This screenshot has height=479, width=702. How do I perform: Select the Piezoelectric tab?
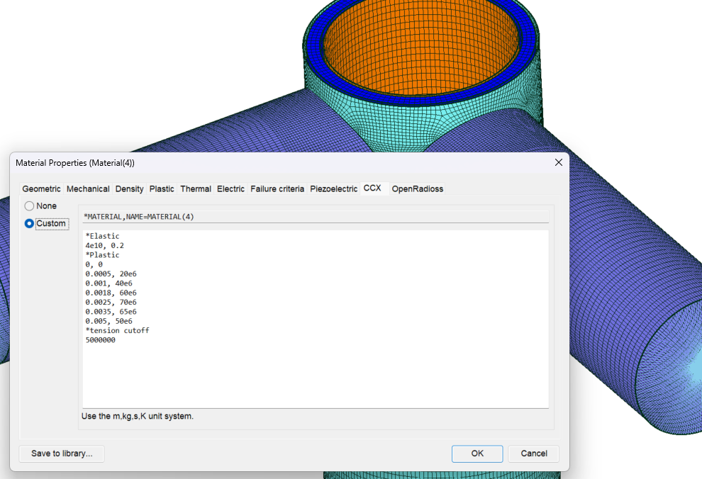click(333, 188)
